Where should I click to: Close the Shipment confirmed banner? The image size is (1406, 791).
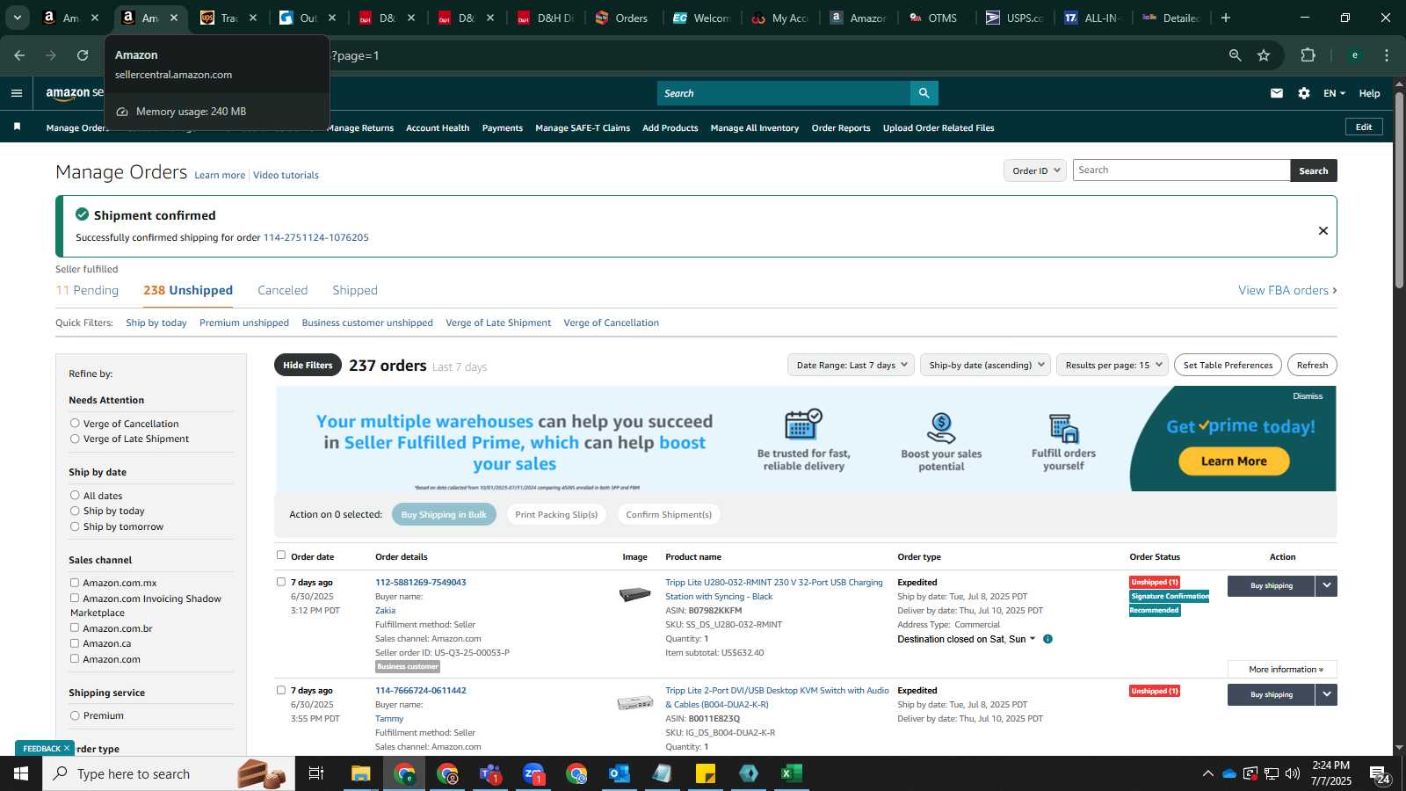1323,230
